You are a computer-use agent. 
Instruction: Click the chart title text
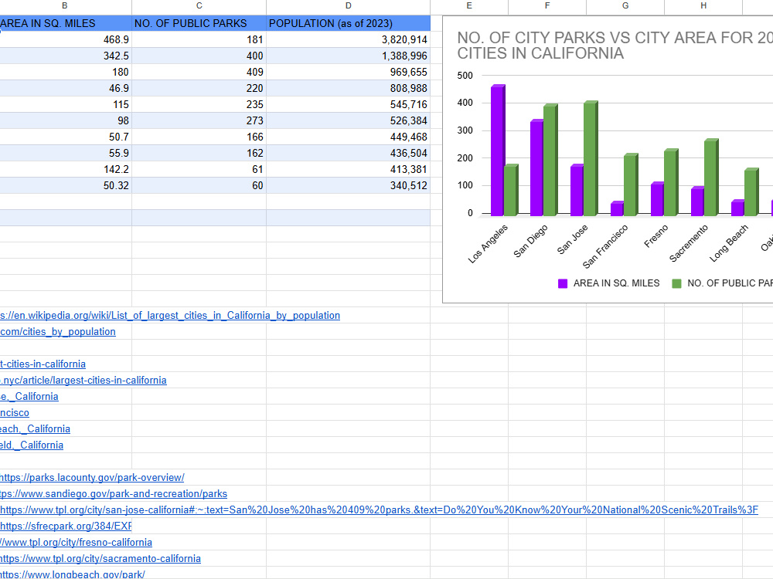coord(615,46)
